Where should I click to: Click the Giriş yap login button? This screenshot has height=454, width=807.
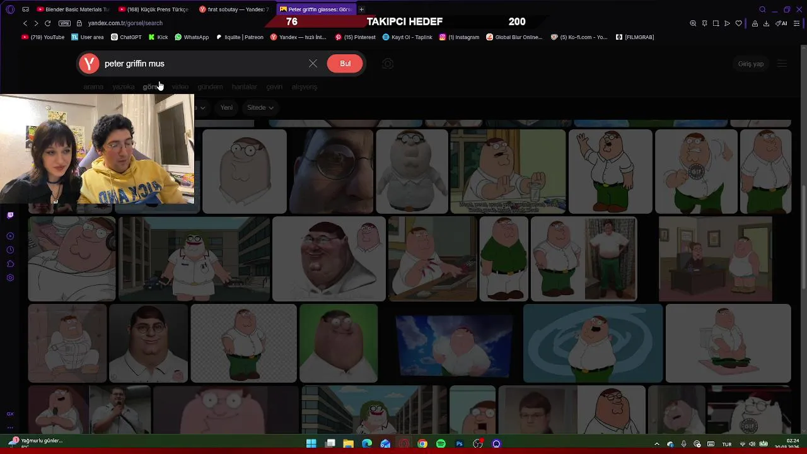pyautogui.click(x=750, y=64)
